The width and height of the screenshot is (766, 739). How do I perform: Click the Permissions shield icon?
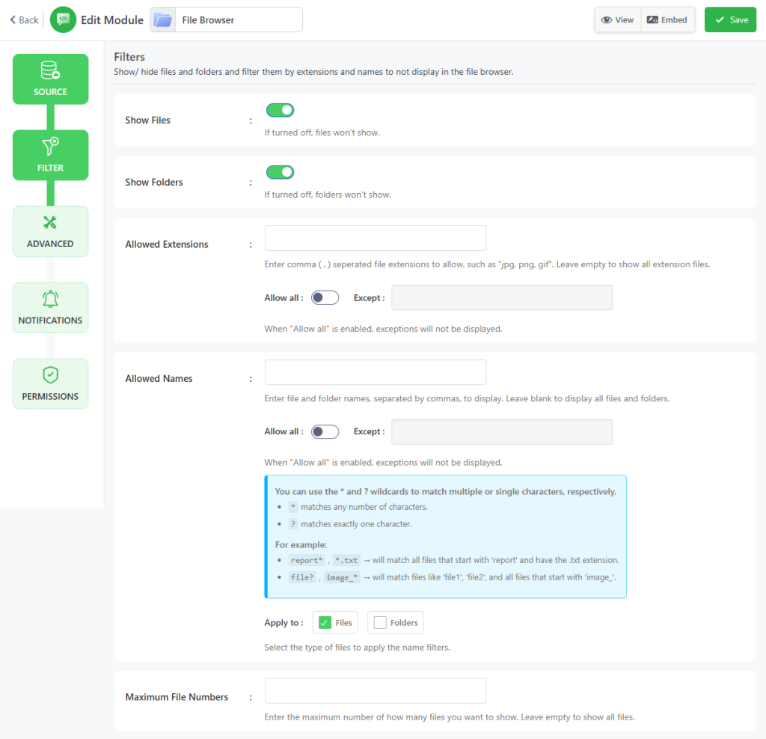tap(50, 375)
